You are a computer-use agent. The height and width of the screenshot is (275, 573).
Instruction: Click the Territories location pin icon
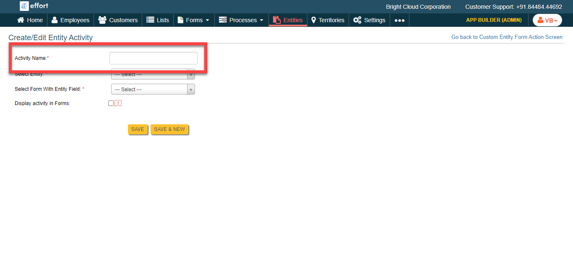click(x=313, y=20)
